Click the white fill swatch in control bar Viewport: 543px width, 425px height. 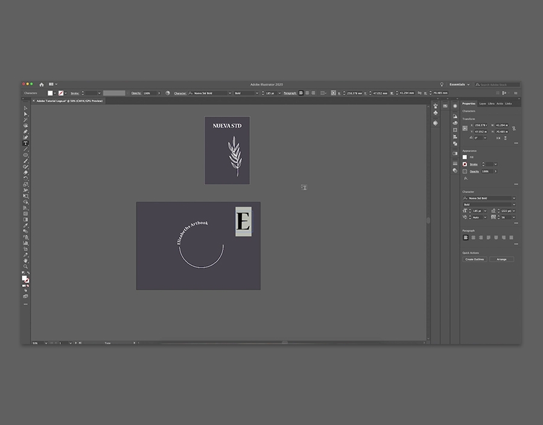coord(50,93)
